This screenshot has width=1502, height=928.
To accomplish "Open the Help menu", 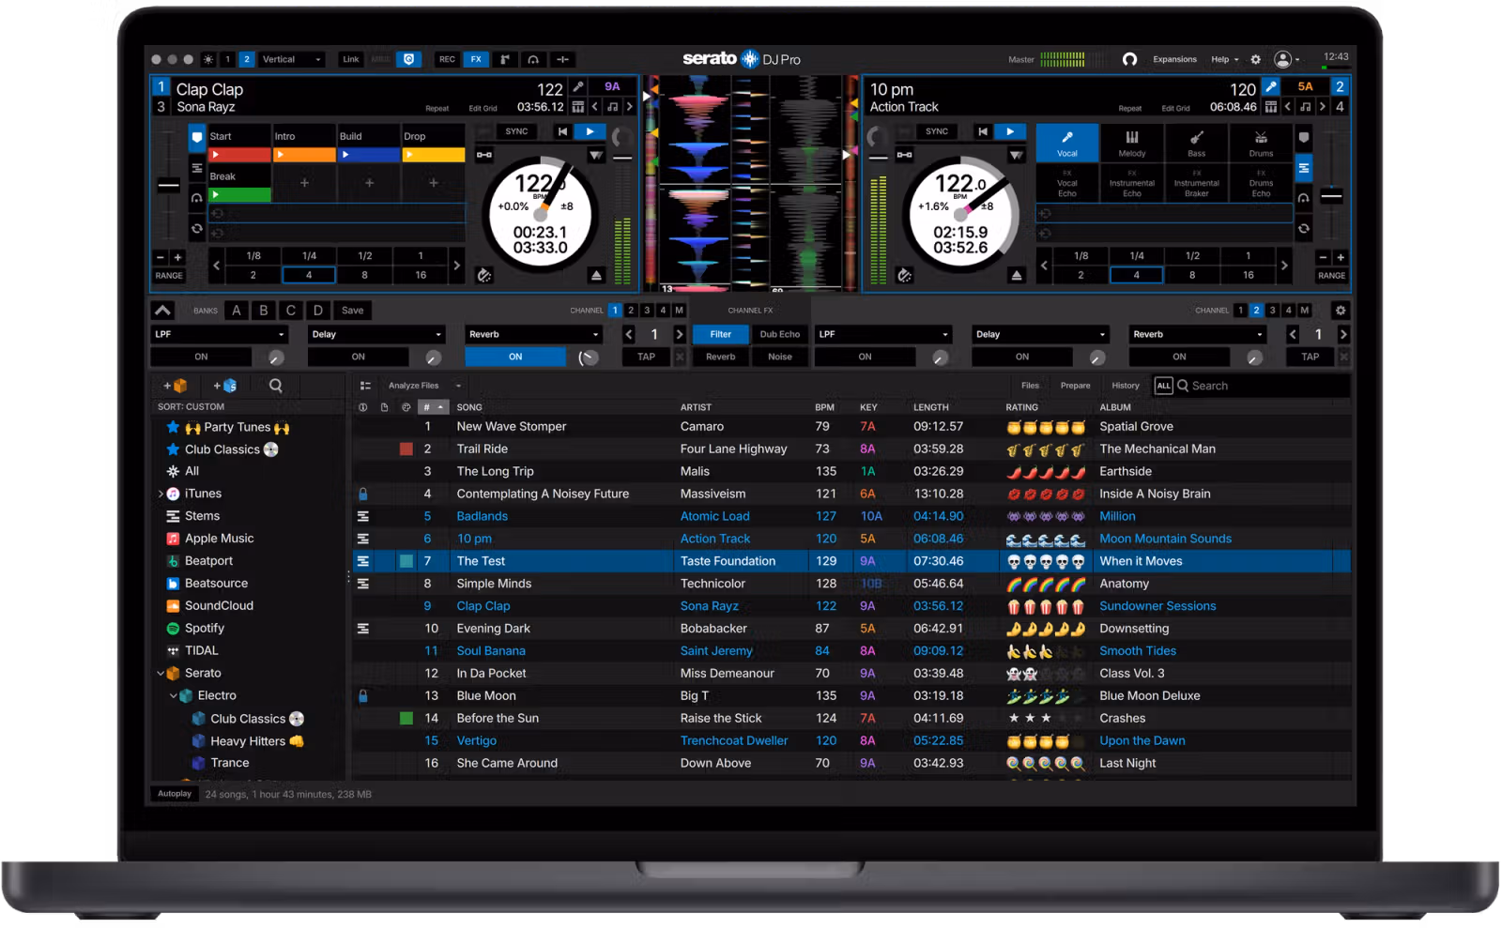I will [1224, 59].
